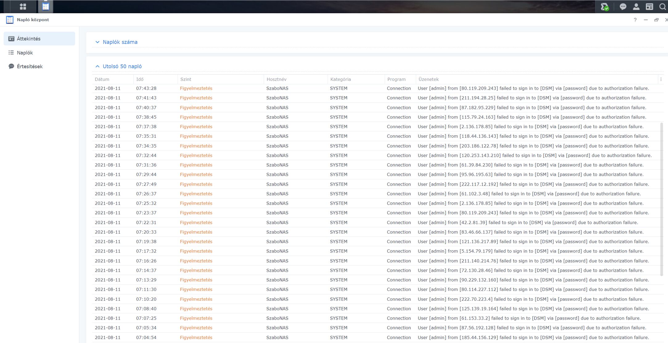Click the Utolsó 50 napló heading link

pos(122,66)
